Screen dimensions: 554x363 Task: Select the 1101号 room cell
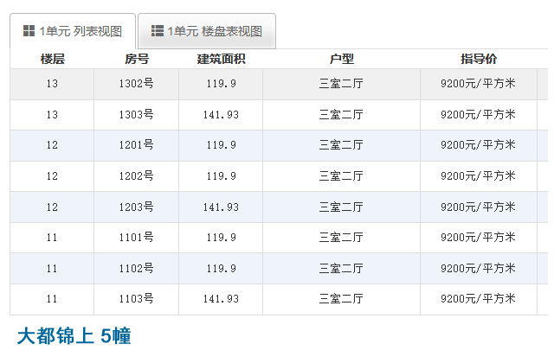(136, 238)
